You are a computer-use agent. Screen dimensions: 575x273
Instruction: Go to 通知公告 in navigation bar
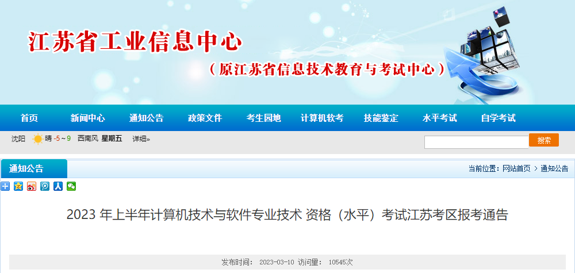pyautogui.click(x=146, y=118)
